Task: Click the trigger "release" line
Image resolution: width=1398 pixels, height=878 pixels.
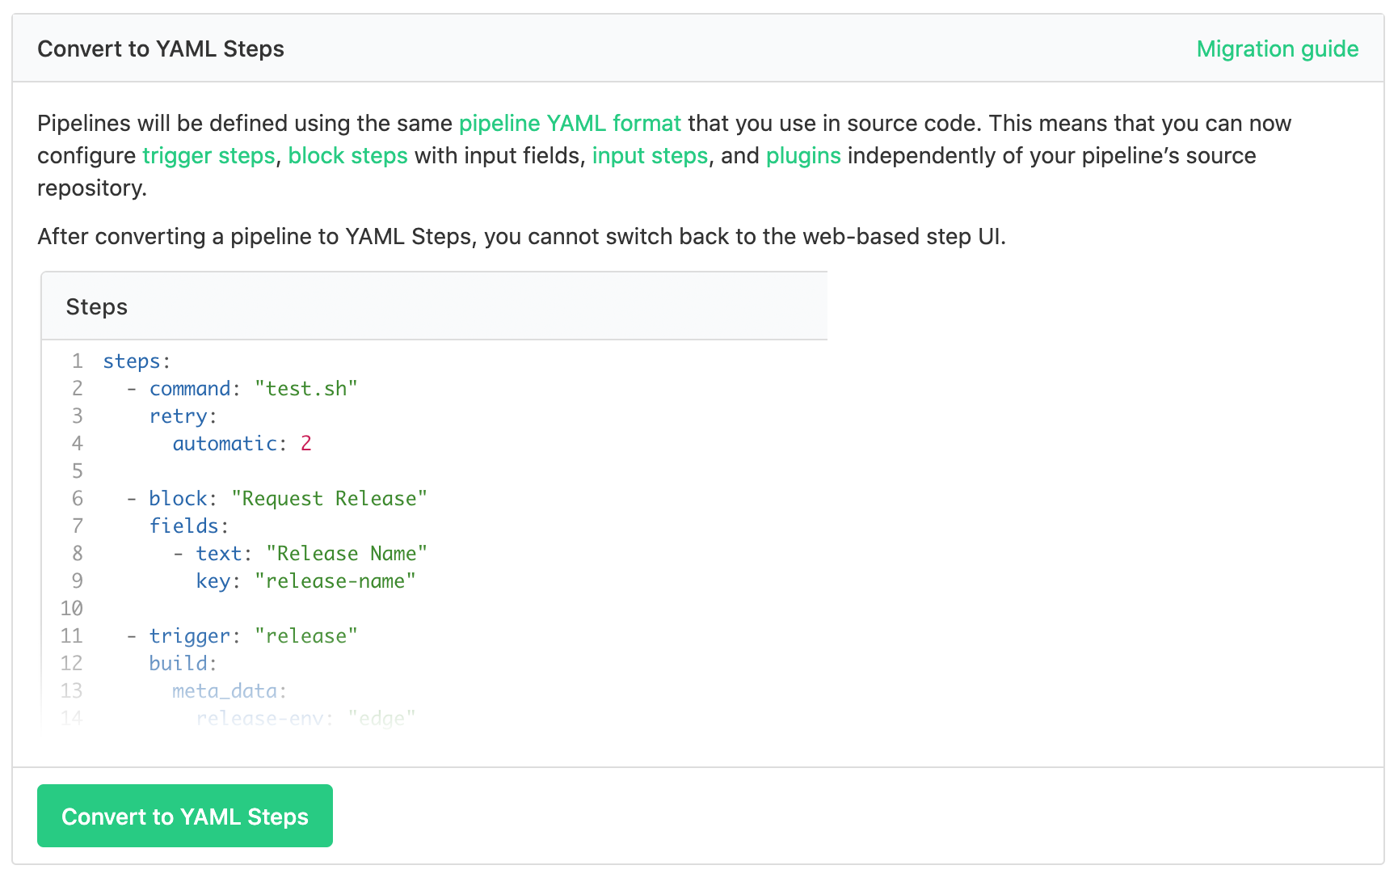Action: [242, 635]
